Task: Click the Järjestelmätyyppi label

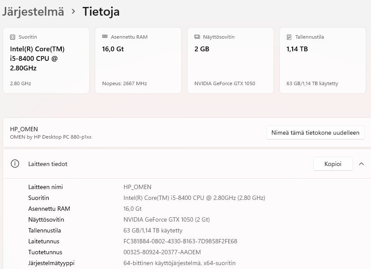Action: tap(51, 263)
